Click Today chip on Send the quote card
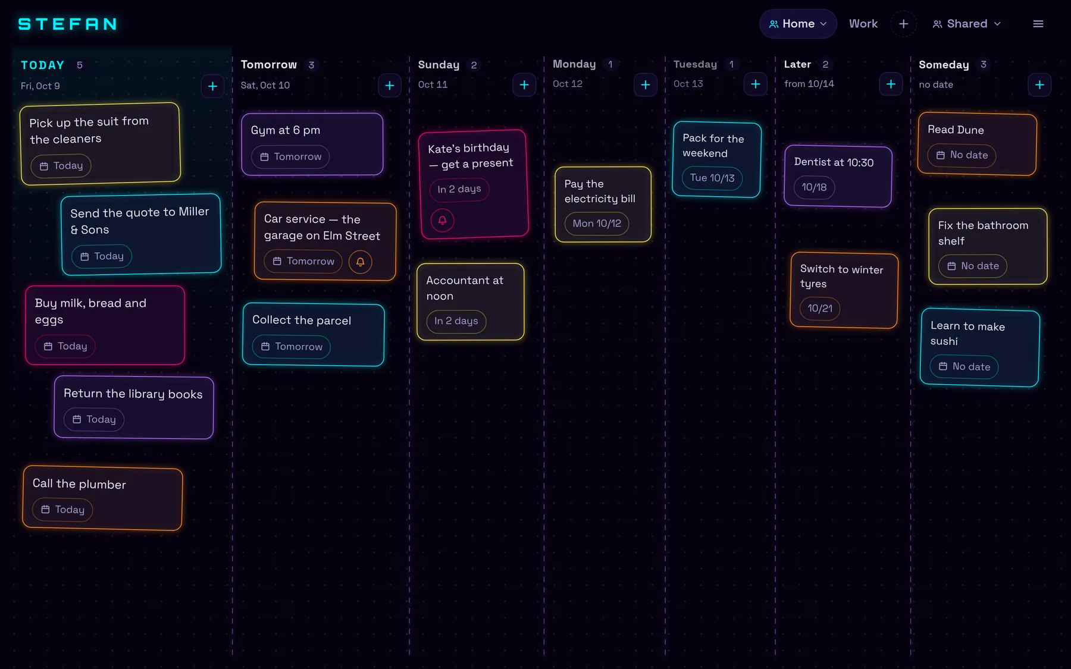This screenshot has width=1071, height=669. (102, 256)
